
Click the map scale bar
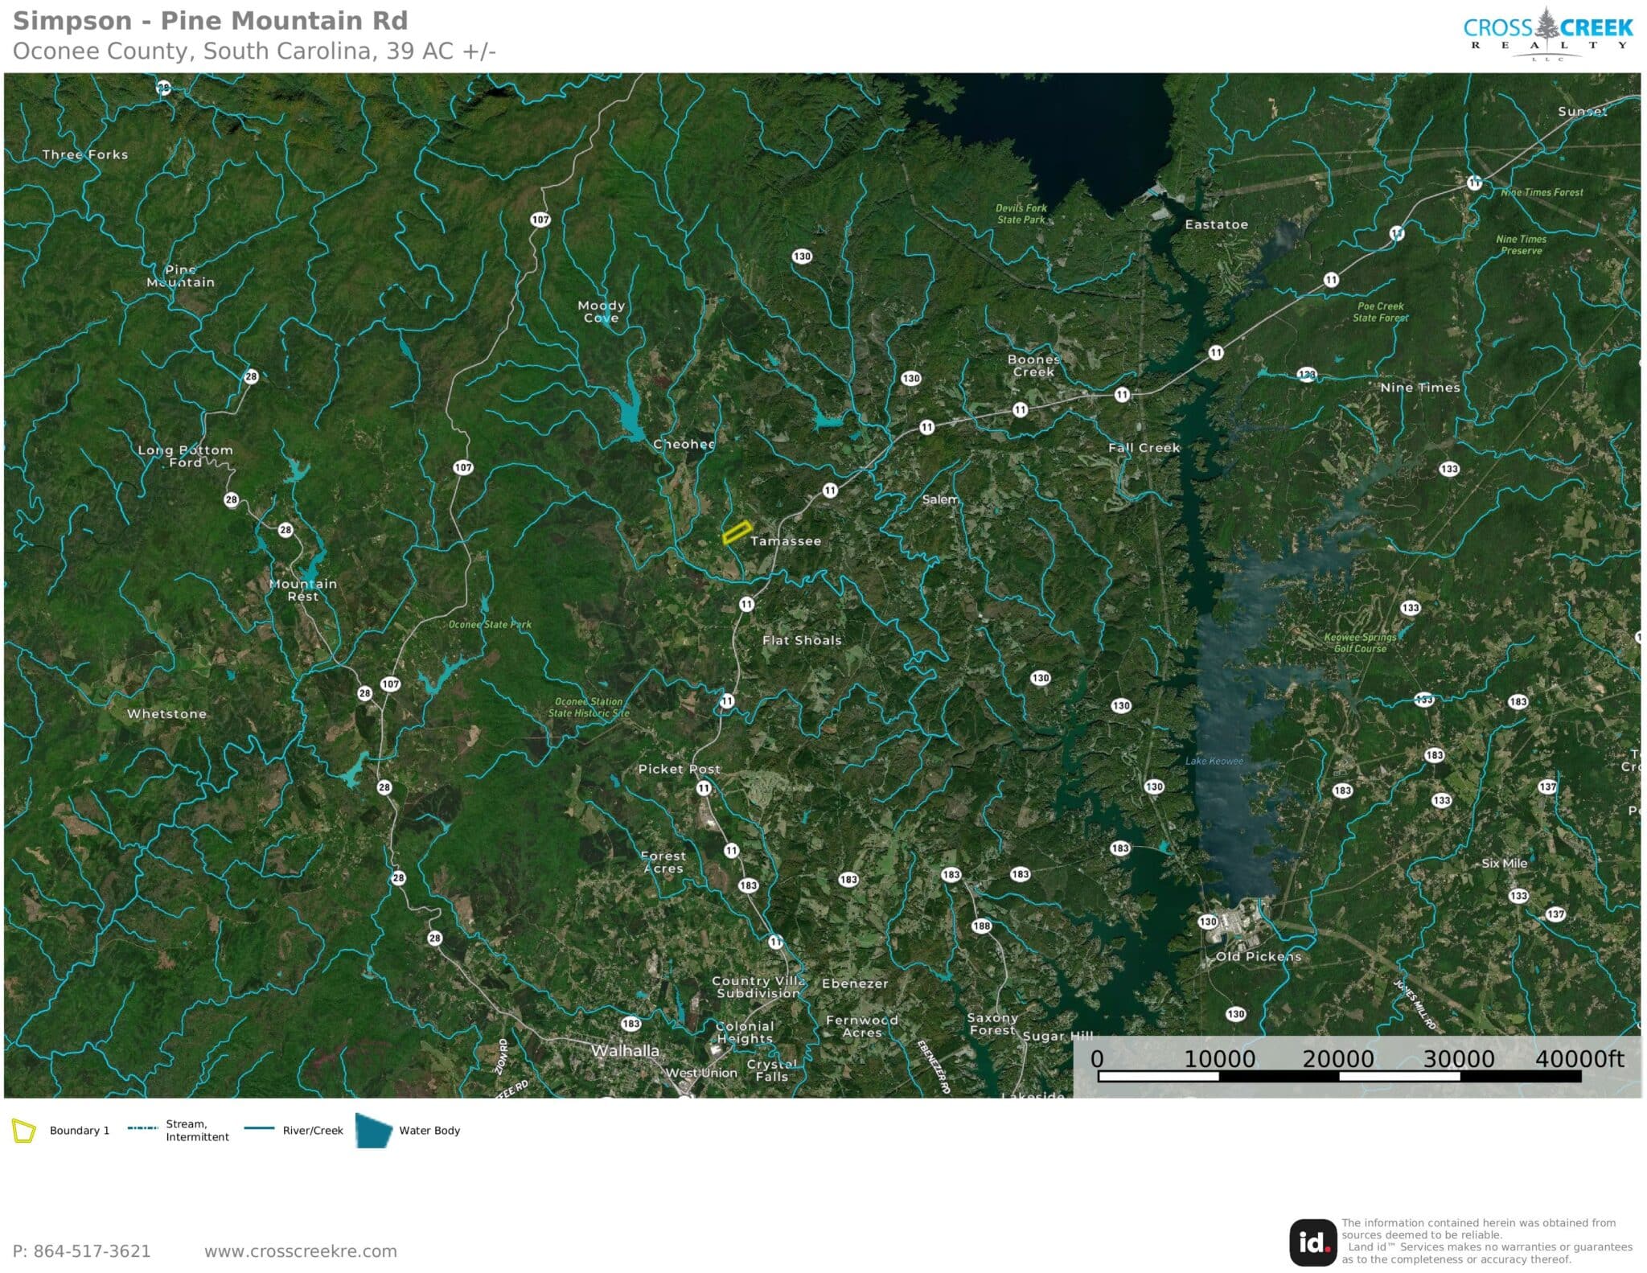(1339, 1076)
